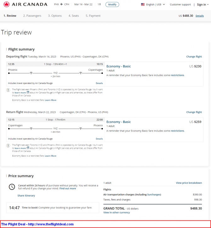Click the US $230 departing fare price
The height and width of the screenshot is (228, 211).
click(x=195, y=66)
